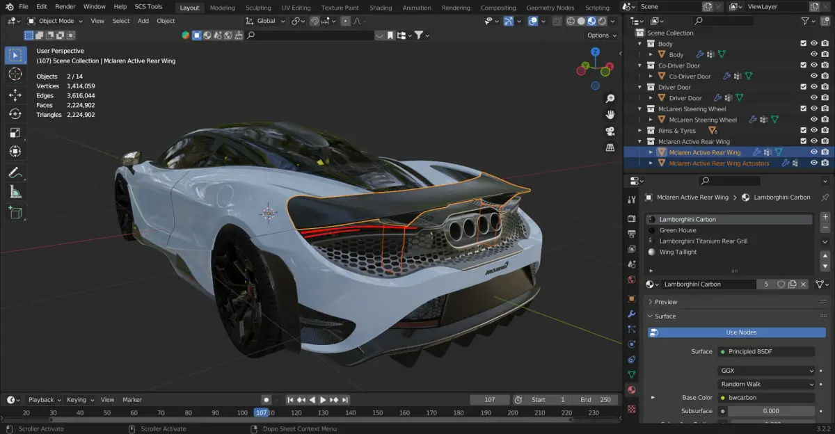
Task: Toggle camera view icon in viewport
Action: tap(610, 131)
